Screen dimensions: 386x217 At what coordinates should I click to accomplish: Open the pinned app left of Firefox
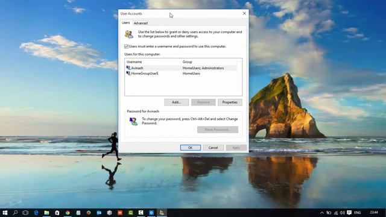[78, 213]
